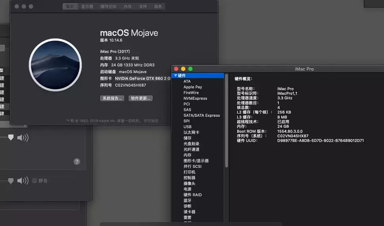Image resolution: width=384 pixels, height=226 pixels.
Task: Select ATA in hardware sidebar
Action: pos(187,81)
